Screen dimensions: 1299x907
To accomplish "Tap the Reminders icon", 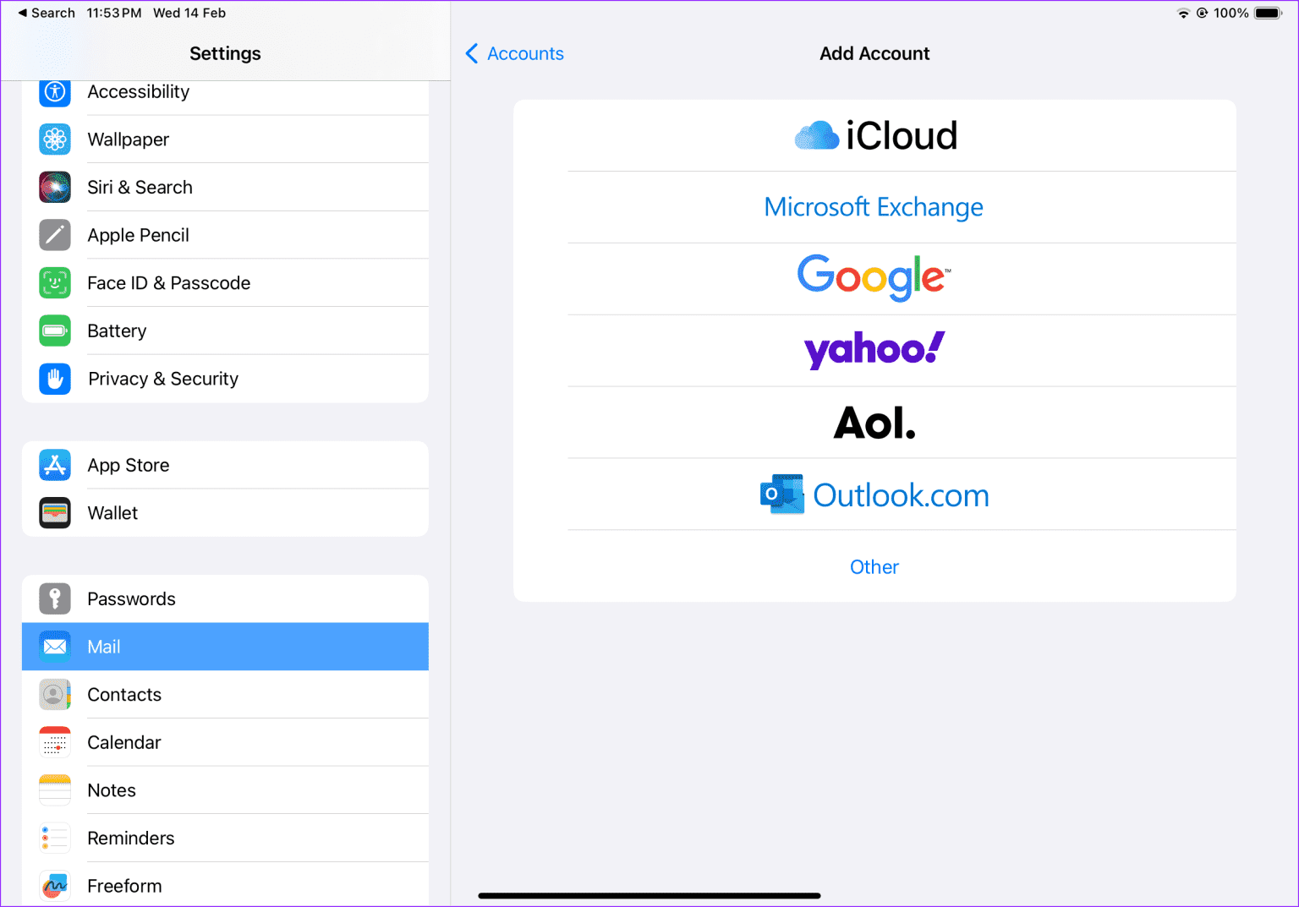I will pos(55,838).
